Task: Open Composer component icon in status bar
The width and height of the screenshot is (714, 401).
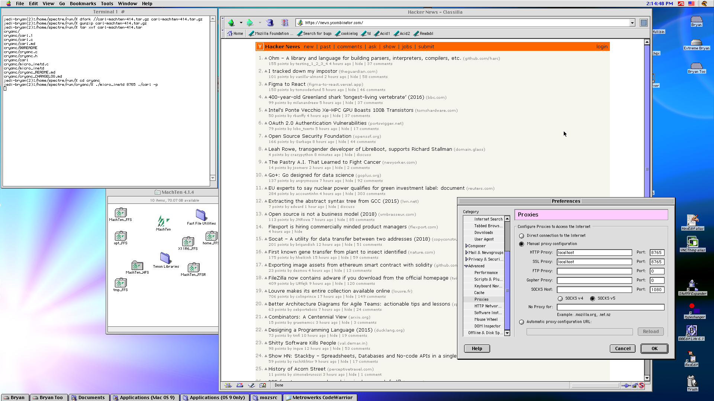Action: pos(251,385)
